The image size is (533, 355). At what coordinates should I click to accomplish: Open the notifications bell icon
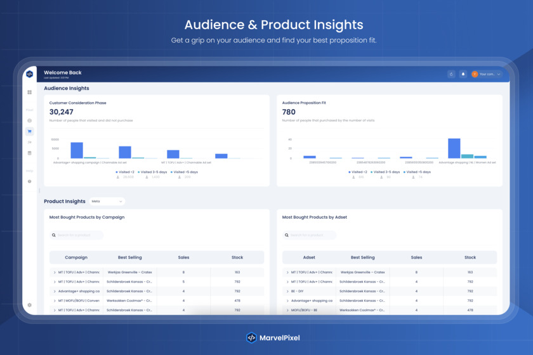coord(463,74)
